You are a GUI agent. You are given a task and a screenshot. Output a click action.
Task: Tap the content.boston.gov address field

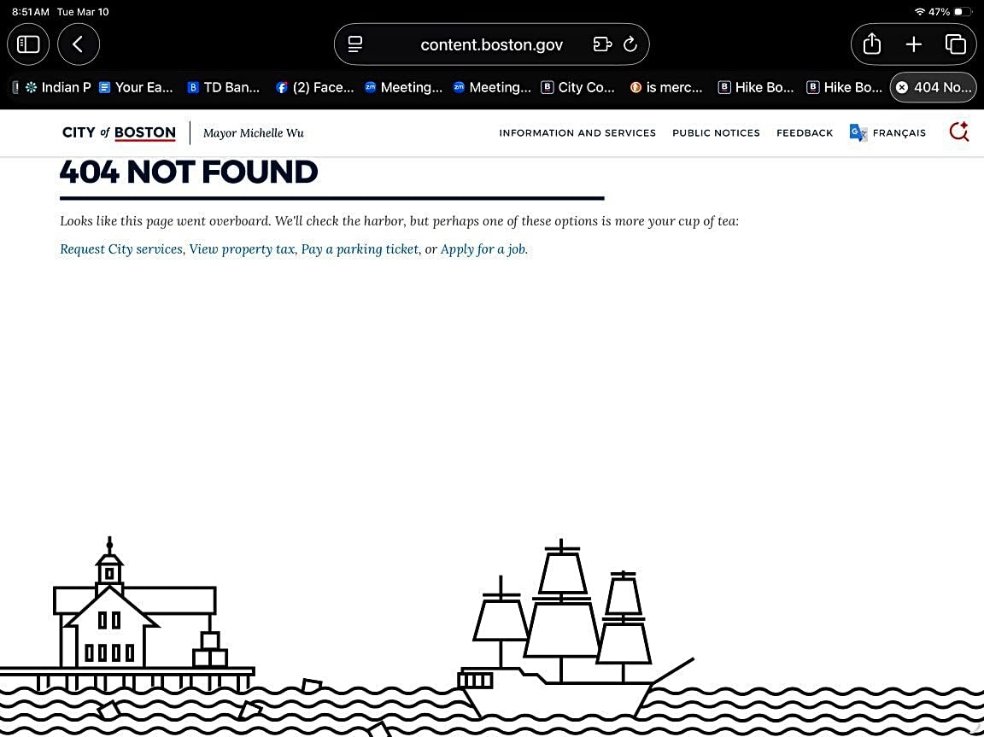pos(491,45)
